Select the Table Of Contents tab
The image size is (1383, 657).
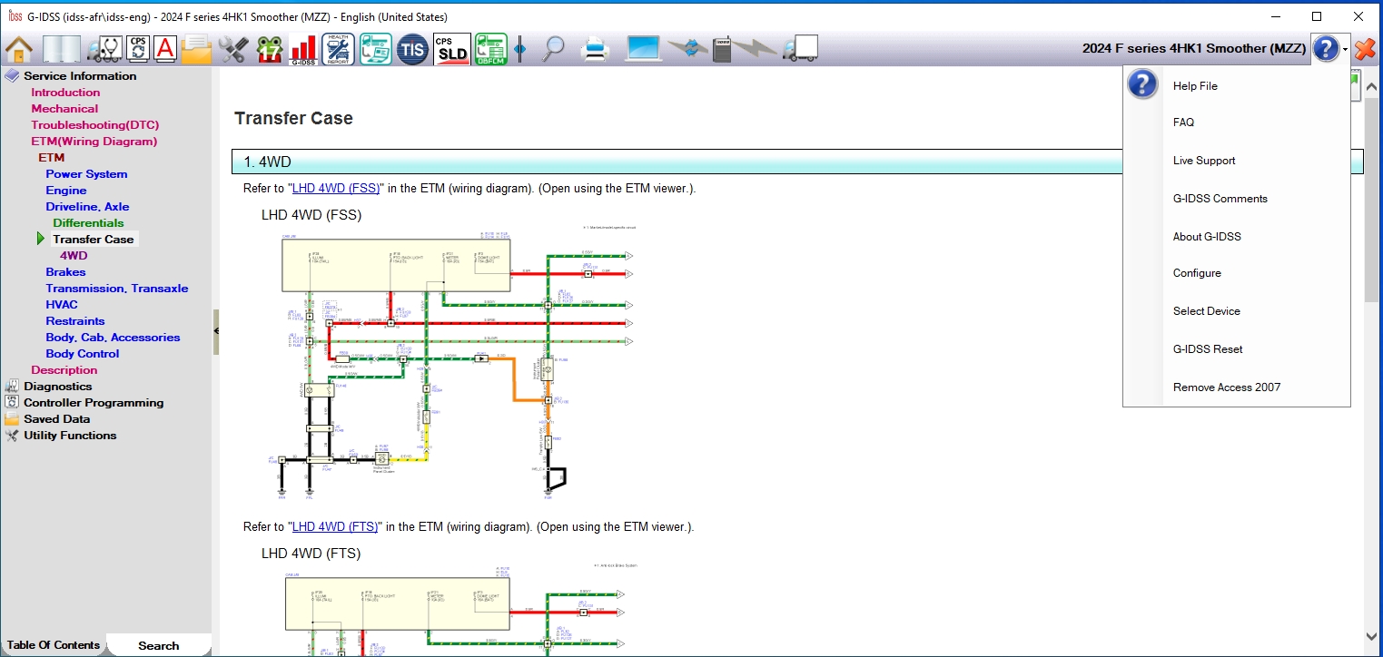[x=52, y=645]
